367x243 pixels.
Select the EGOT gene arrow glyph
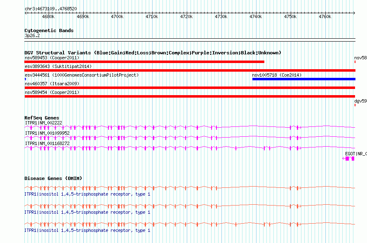pos(348,159)
